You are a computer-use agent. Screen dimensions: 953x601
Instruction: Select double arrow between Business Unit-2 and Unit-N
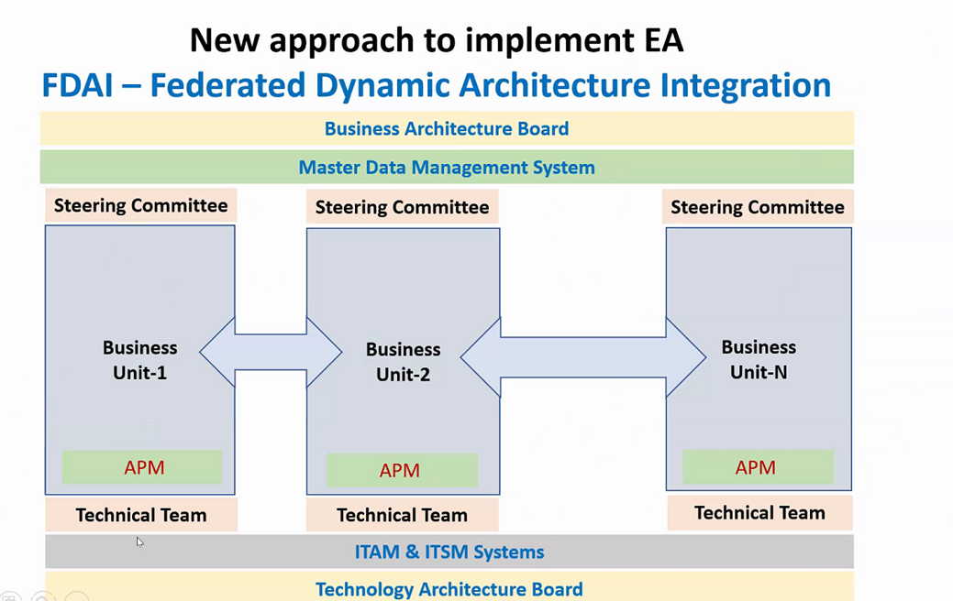click(x=582, y=357)
